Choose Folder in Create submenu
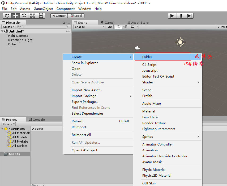Viewport: 227px width, 186px height. tap(168, 57)
